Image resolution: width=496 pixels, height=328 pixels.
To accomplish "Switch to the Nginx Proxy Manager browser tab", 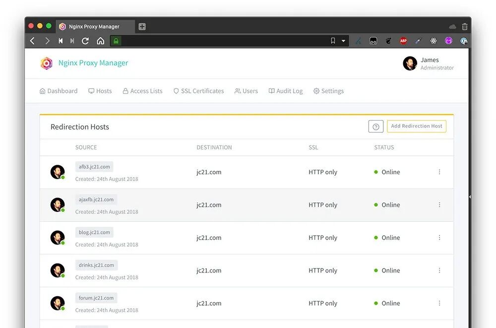I will [95, 27].
